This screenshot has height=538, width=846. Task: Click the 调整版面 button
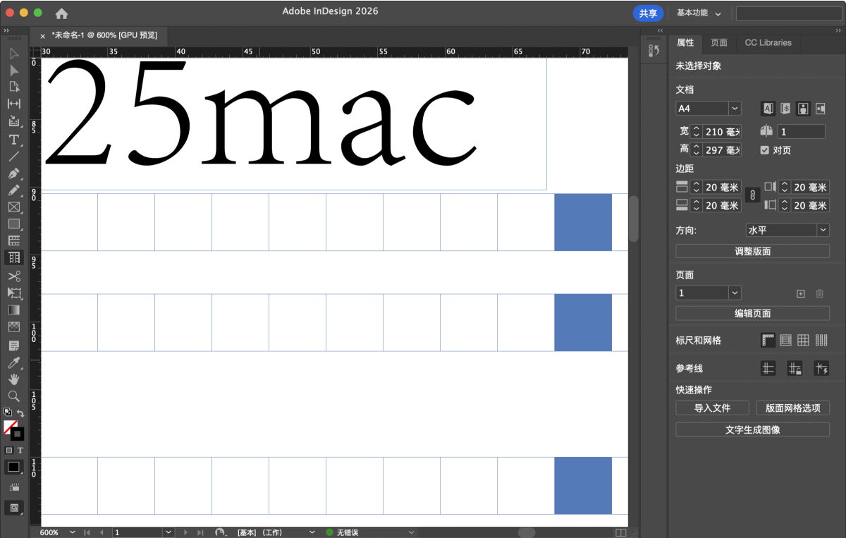click(752, 251)
